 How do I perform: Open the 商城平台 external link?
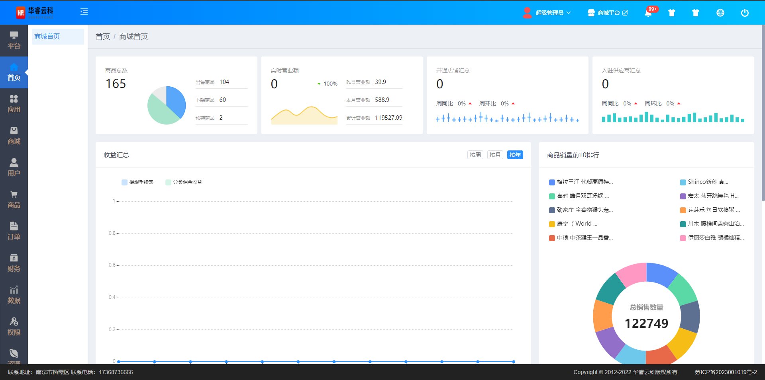coord(608,13)
